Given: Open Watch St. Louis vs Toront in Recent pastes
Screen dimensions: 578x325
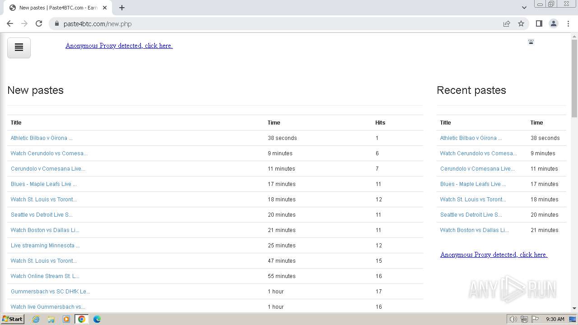Looking at the screenshot, I should click(x=473, y=200).
